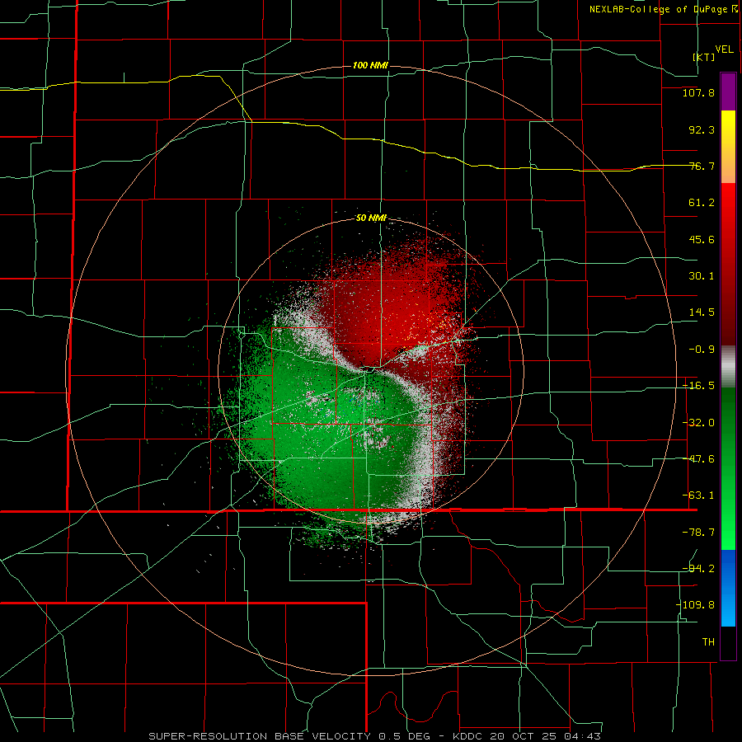
Task: Click the blue segment of velocity color bar
Action: (x=728, y=588)
